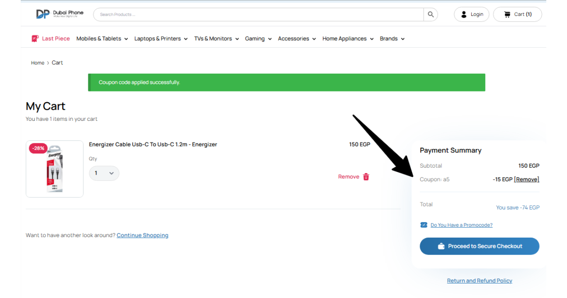Click the red trash bin icon
Screen dimensions: 567x298
pos(366,177)
